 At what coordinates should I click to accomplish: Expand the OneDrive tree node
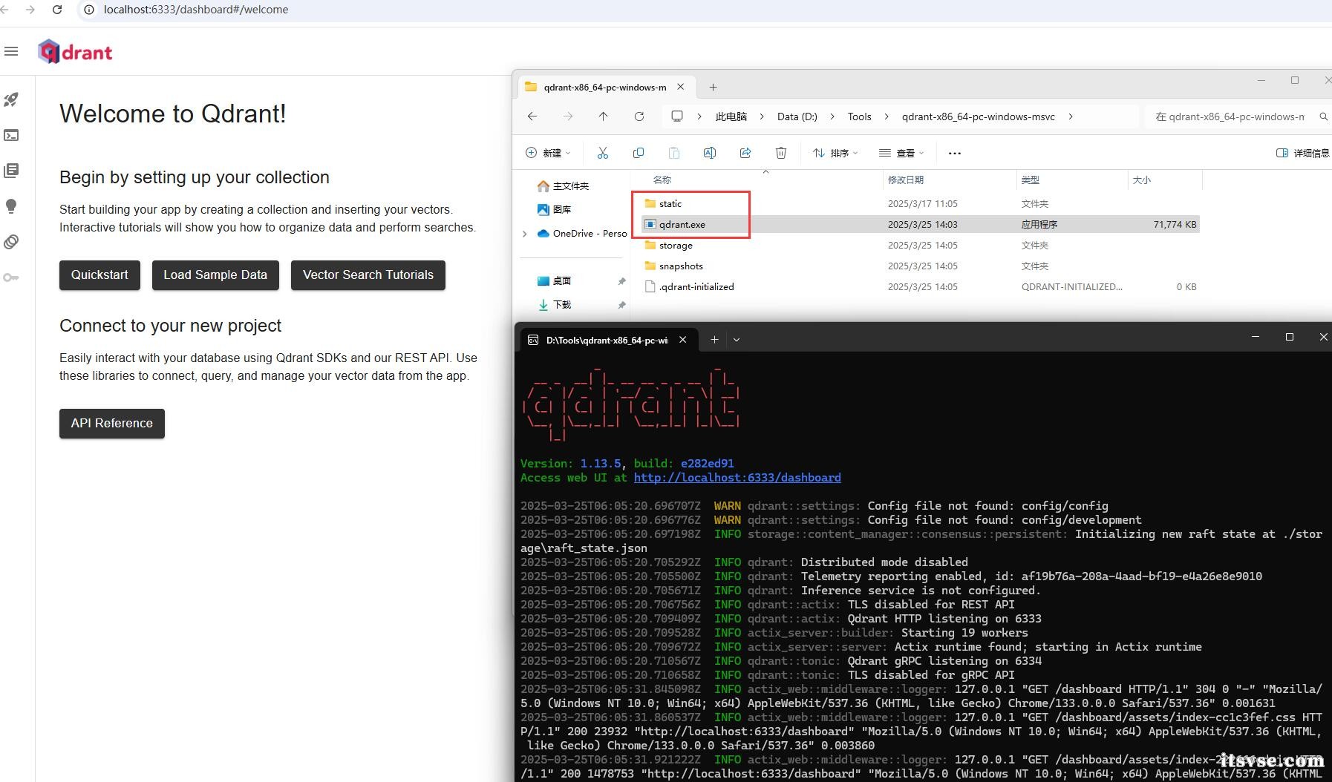pyautogui.click(x=525, y=233)
